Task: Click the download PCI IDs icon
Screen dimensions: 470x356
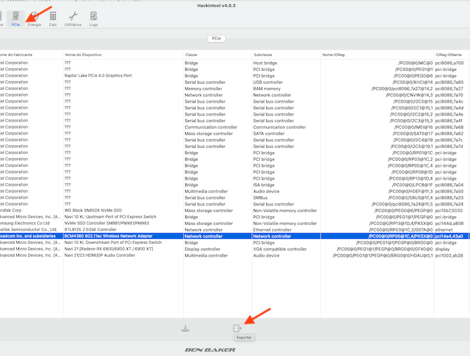Action: (185, 328)
